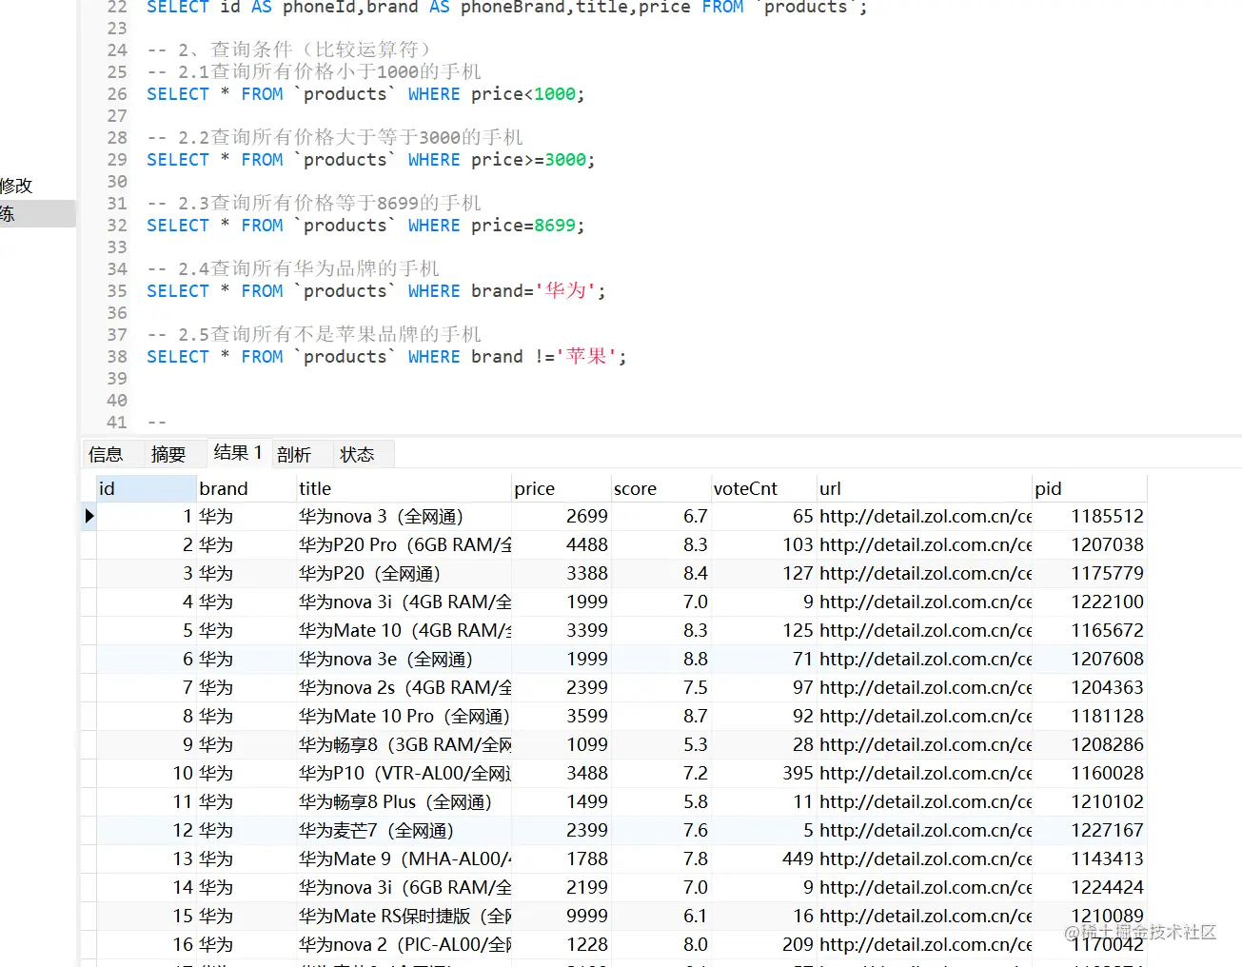Screen dimensions: 1242x967
Task: Click the comment 2.5查询所有不是苹果品牌的手机
Action: point(314,334)
